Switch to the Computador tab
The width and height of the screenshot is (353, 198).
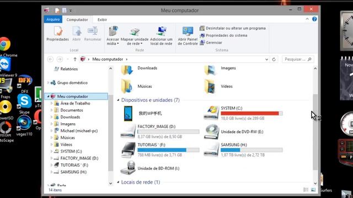point(77,20)
